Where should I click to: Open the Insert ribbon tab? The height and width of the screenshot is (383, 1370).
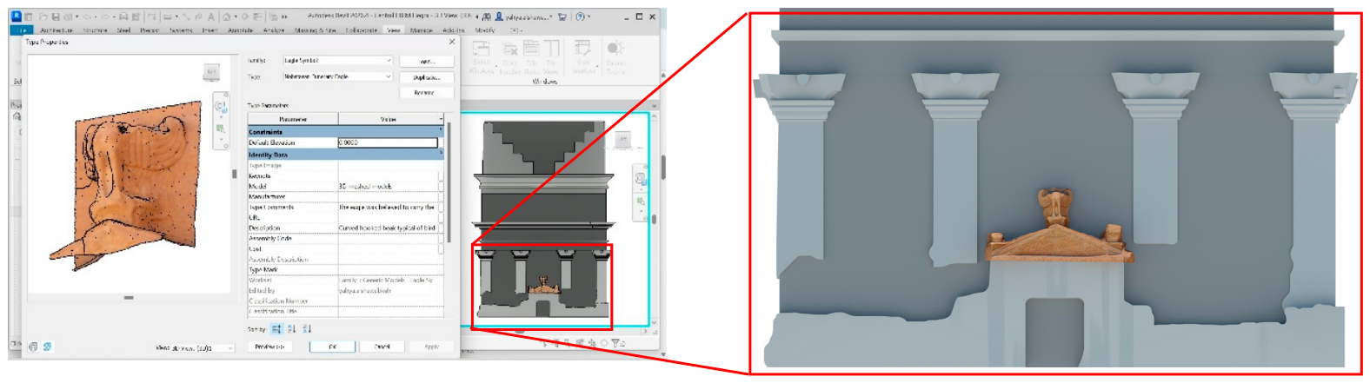[209, 30]
